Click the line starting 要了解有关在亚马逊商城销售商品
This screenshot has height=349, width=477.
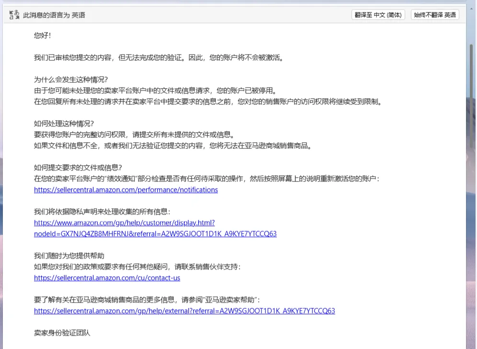click(147, 300)
